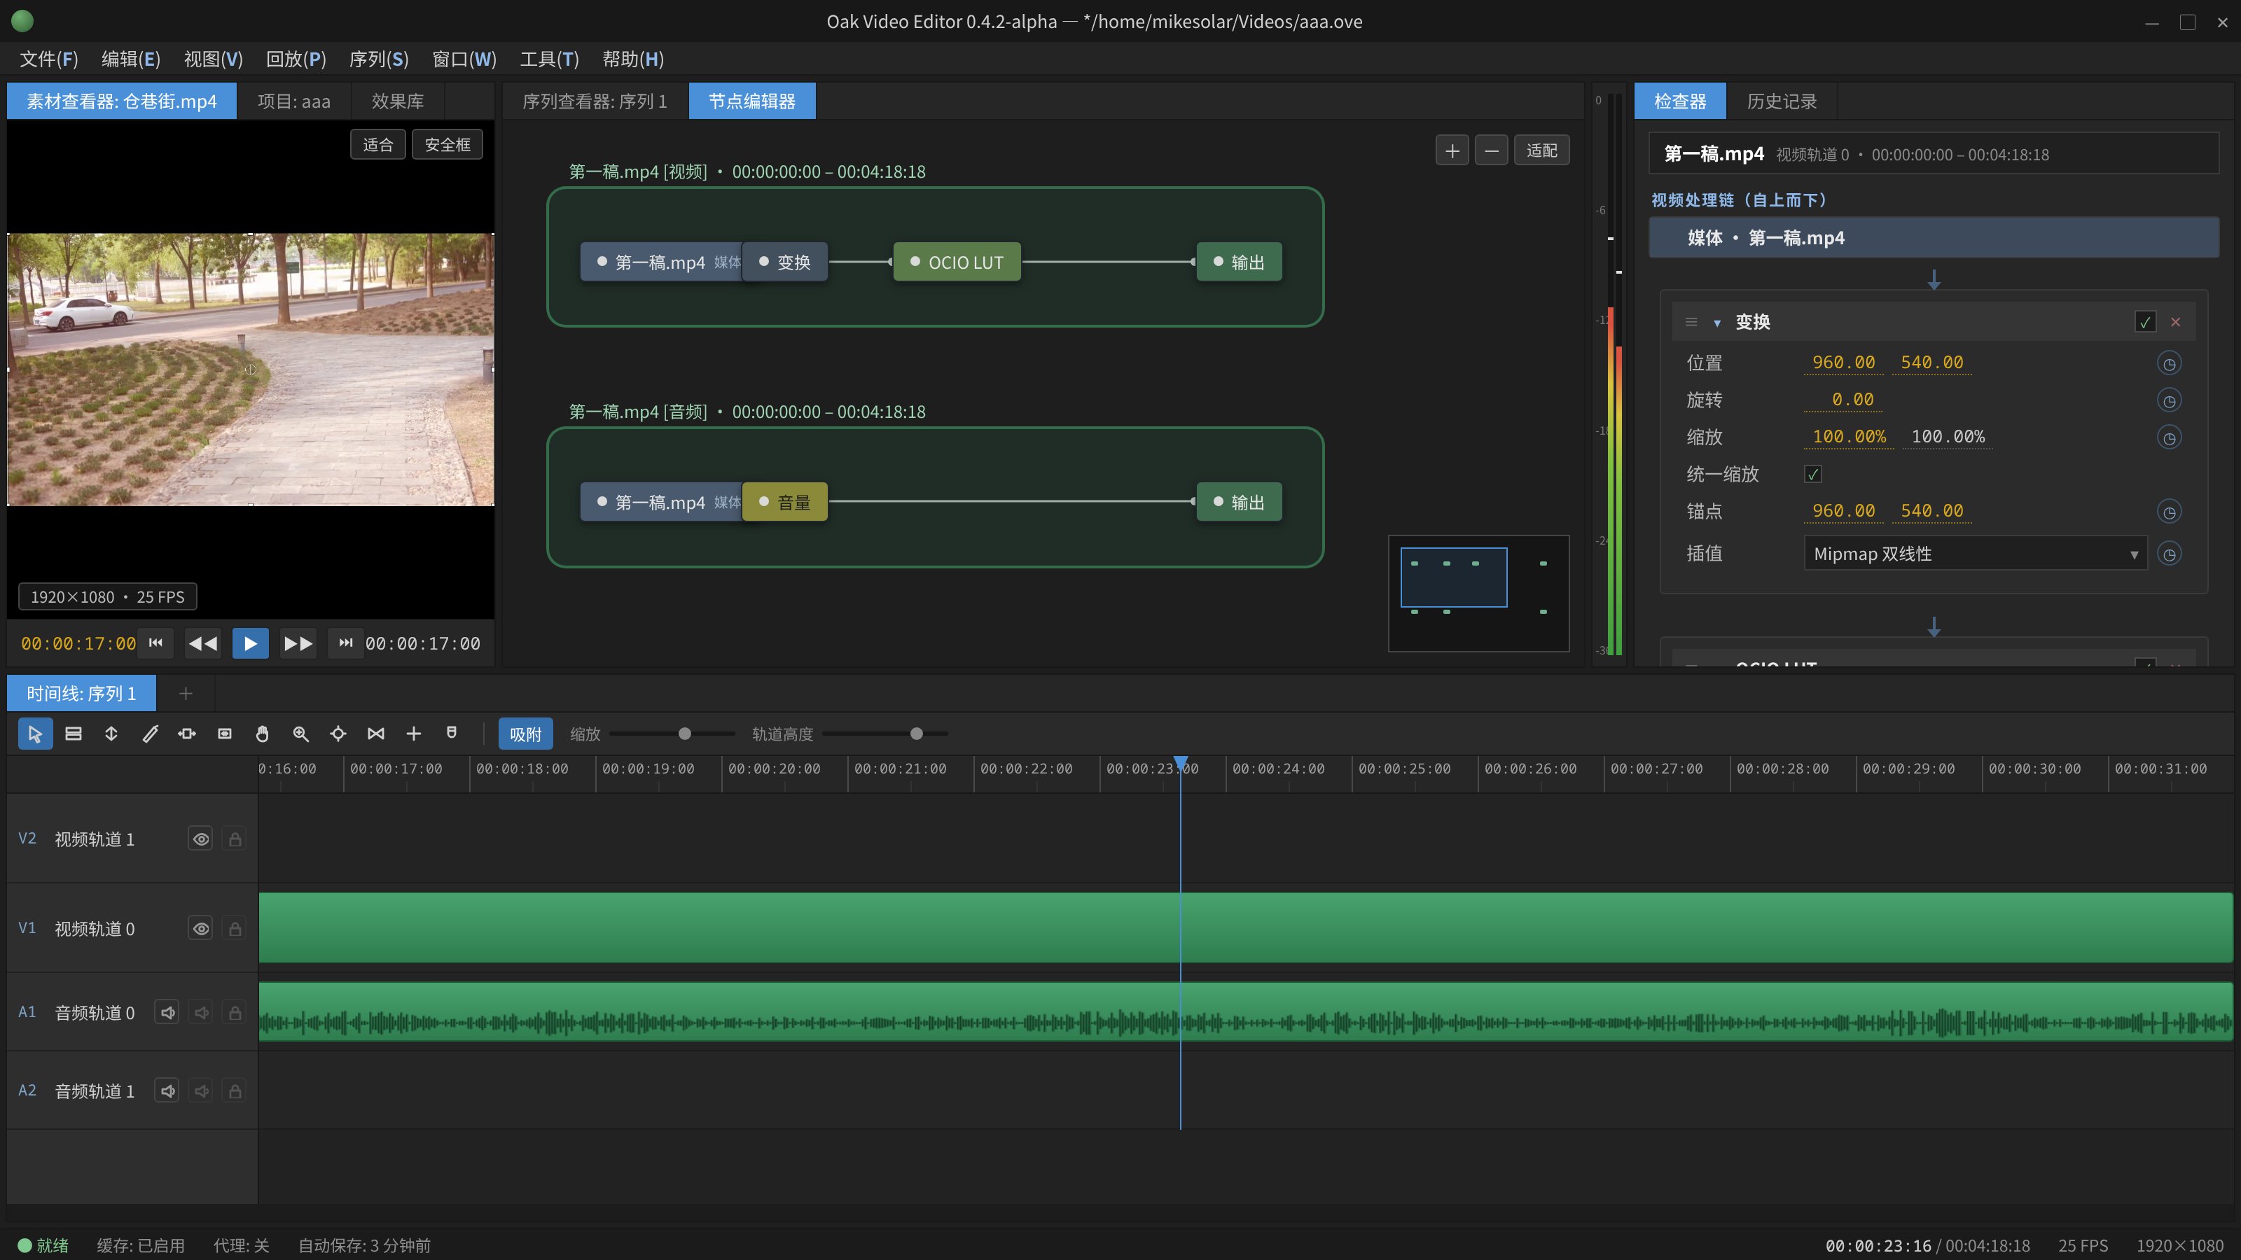Image resolution: width=2241 pixels, height=1260 pixels.
Task: Choose the ripple edit tool
Action: [111, 734]
